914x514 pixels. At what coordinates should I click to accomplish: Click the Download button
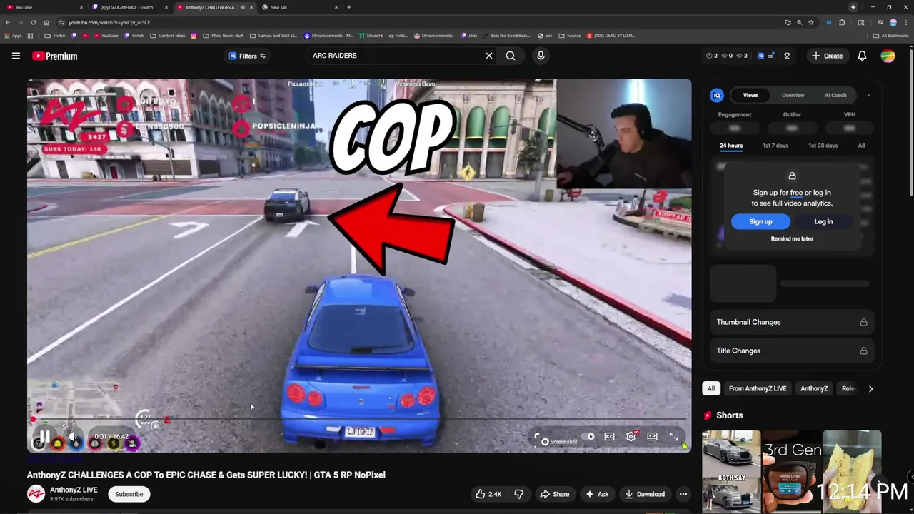pos(645,494)
